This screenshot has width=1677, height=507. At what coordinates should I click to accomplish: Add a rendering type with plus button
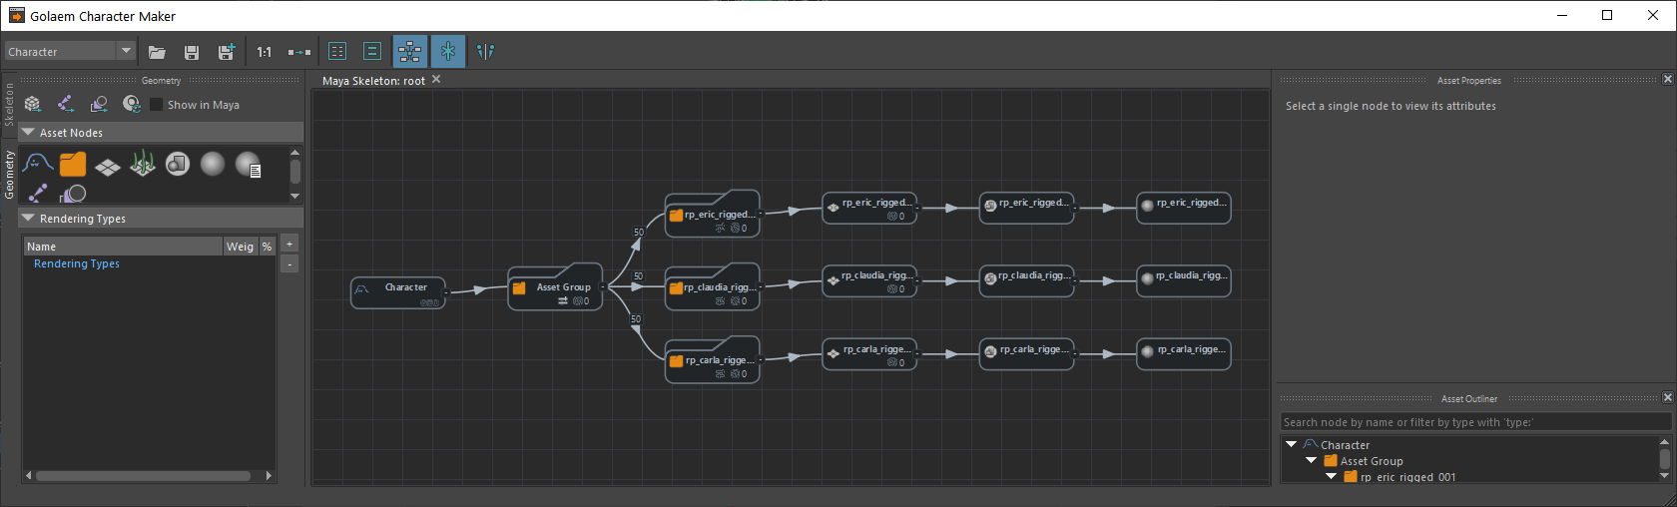click(289, 244)
